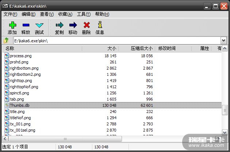Click status bar text 选定 1 个项目
Viewport: 230px width, 152px height.
click(x=15, y=147)
